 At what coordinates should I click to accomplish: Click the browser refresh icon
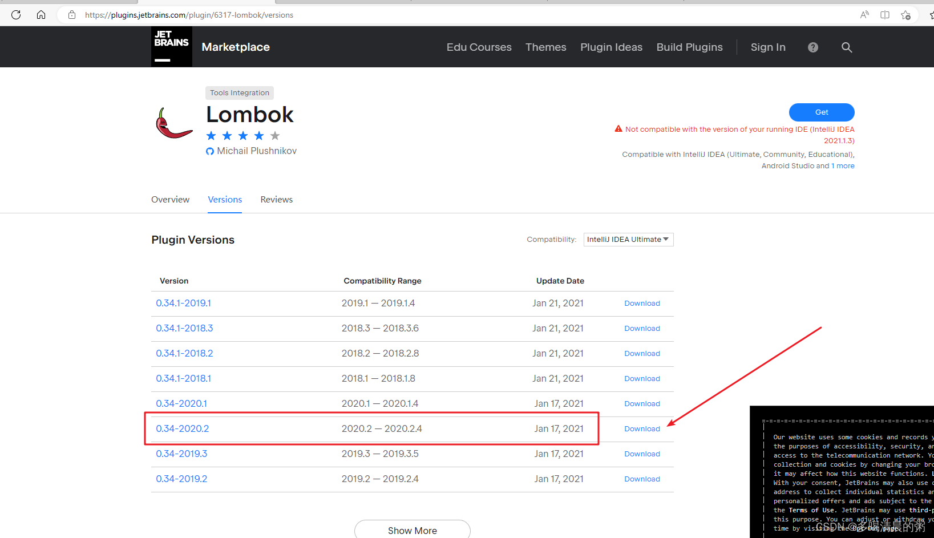pyautogui.click(x=16, y=15)
